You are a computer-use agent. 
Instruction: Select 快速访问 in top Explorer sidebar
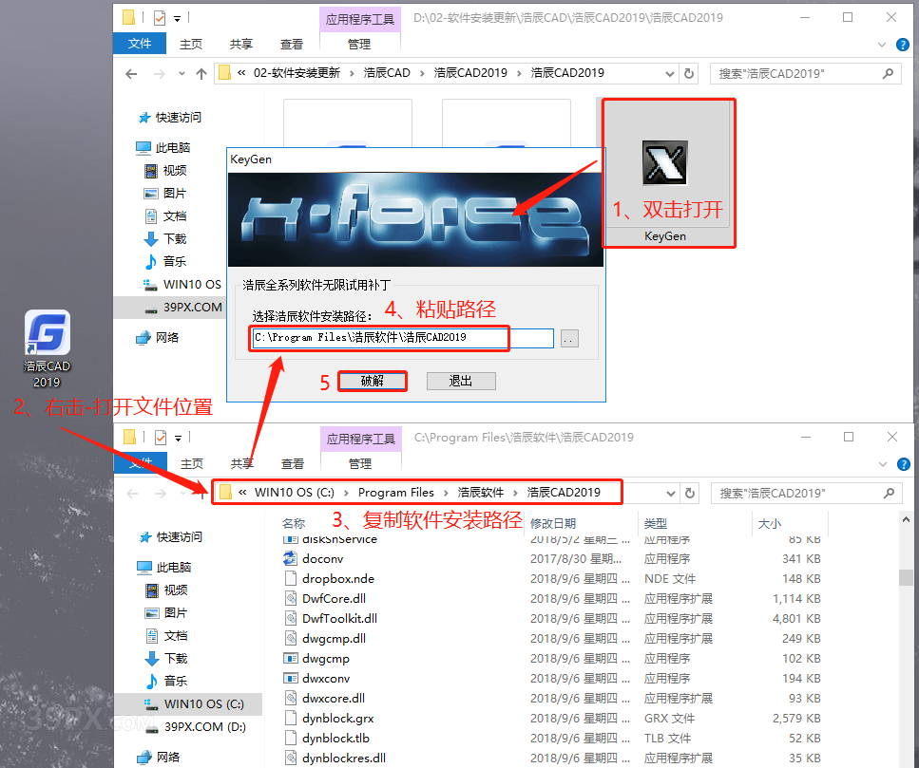pos(170,118)
